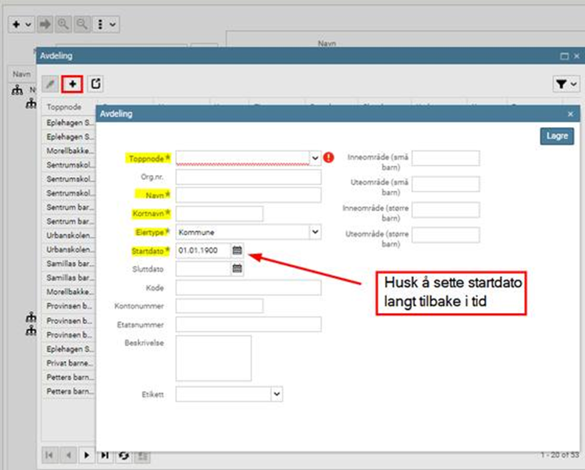Click the refresh icon in the pagination bar

(124, 455)
